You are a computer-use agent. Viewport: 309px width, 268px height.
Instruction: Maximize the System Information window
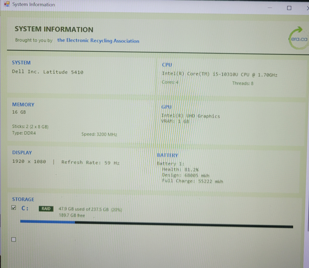(x=289, y=8)
